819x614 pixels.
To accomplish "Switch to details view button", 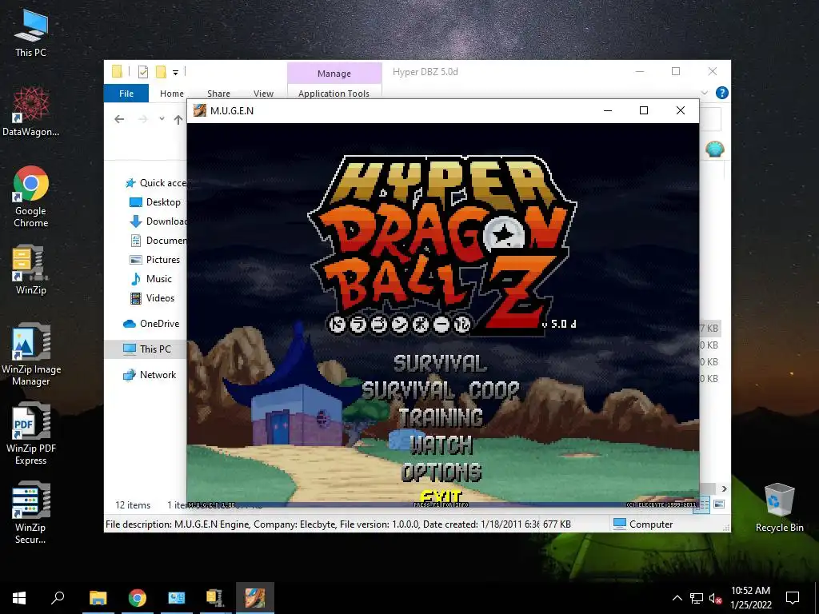I will click(x=704, y=504).
